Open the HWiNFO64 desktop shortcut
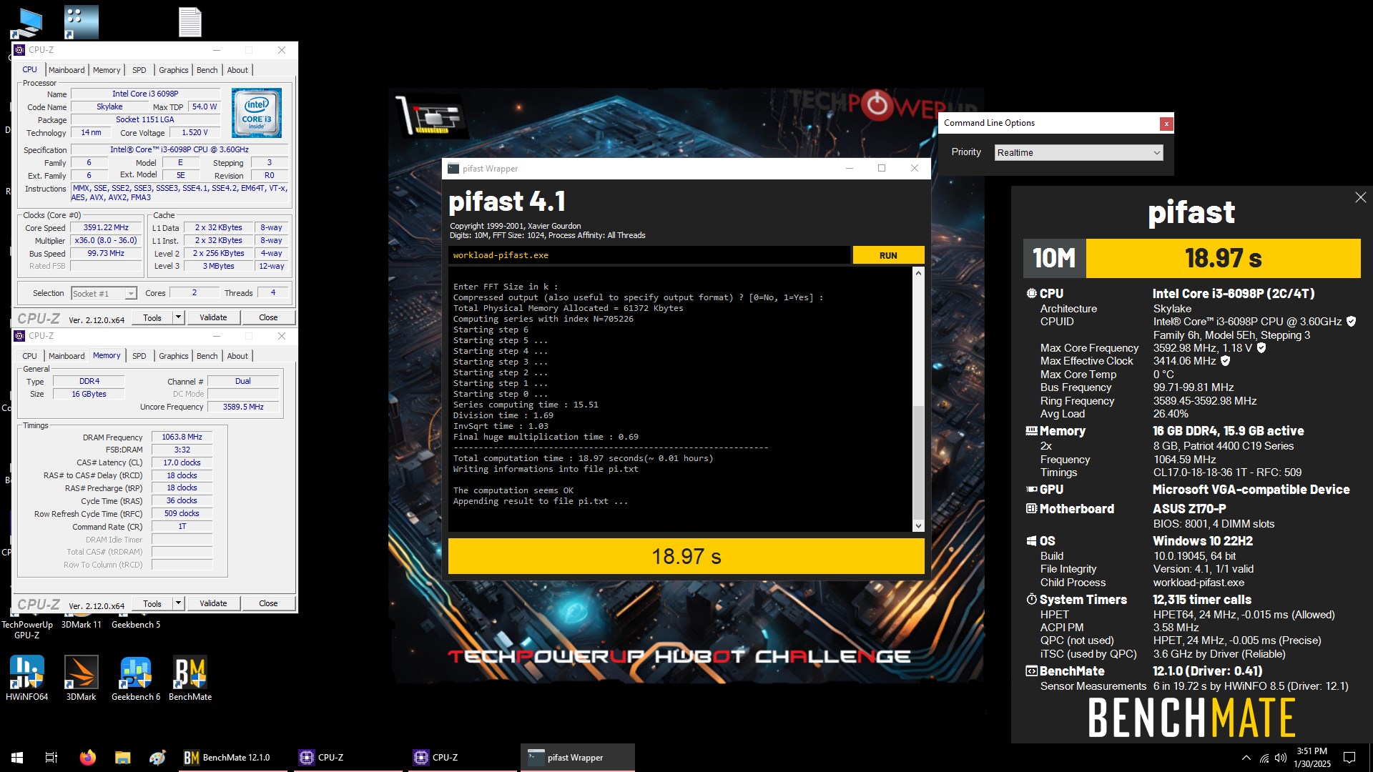The width and height of the screenshot is (1373, 772). [x=27, y=678]
